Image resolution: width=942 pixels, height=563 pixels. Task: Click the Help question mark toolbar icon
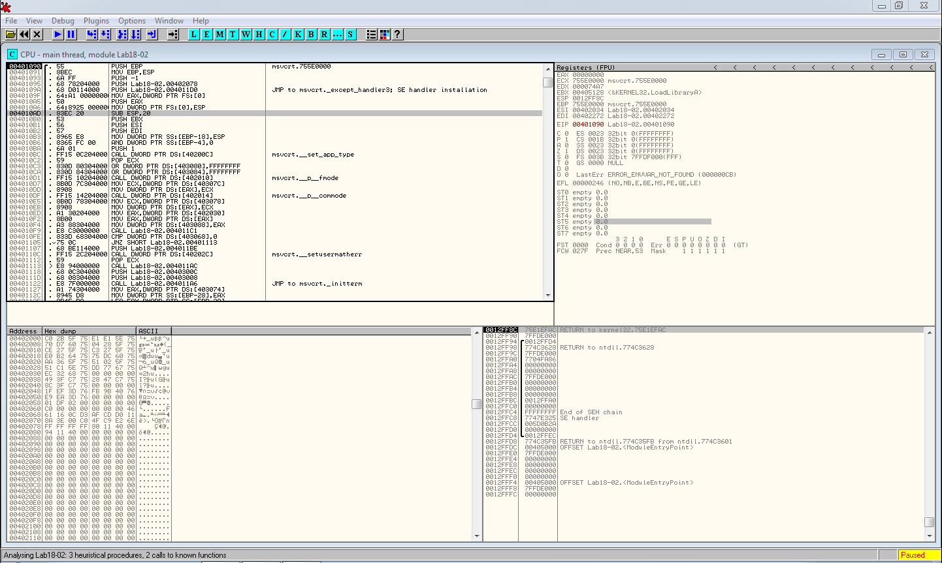(398, 34)
